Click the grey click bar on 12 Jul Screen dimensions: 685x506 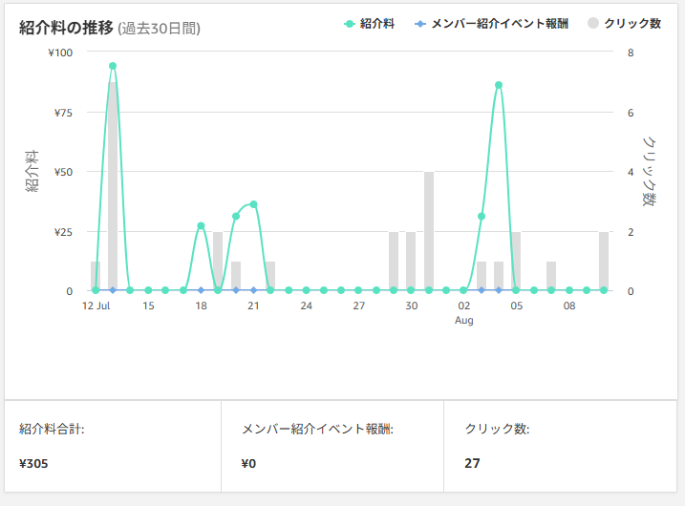point(96,276)
